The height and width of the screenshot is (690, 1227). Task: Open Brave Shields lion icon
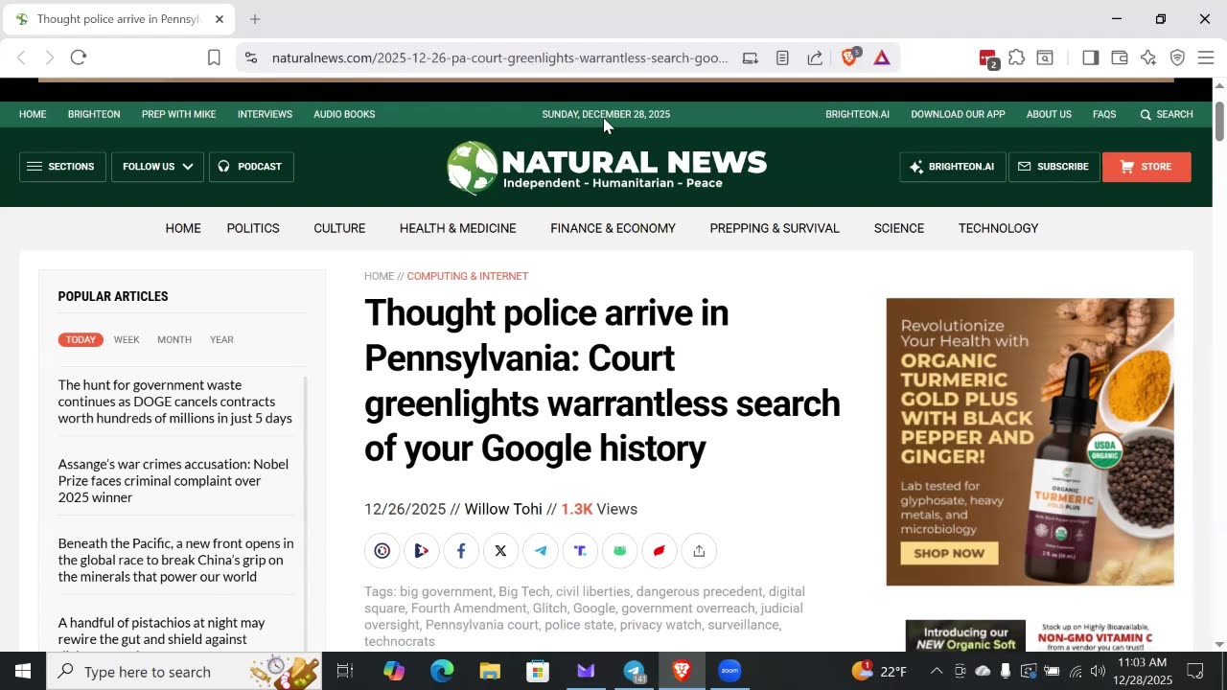pos(848,57)
